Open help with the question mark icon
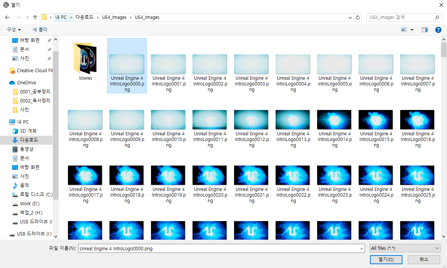Viewport: 447px width, 268px height. [x=438, y=30]
